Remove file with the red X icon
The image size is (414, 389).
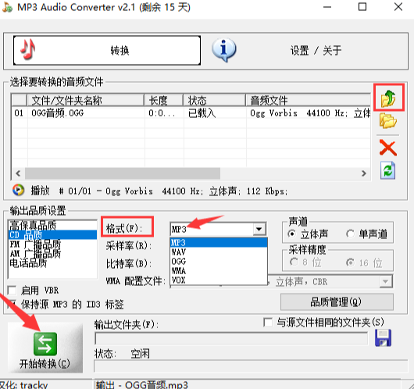point(388,148)
